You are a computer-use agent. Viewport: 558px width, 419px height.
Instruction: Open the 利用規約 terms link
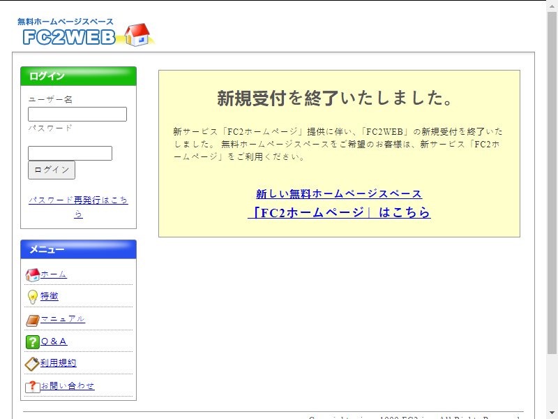pos(59,363)
